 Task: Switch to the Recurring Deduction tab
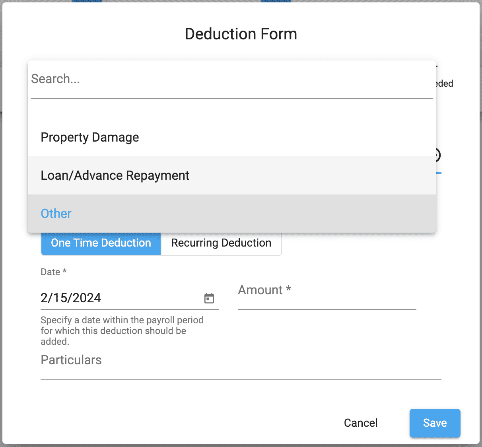click(221, 243)
